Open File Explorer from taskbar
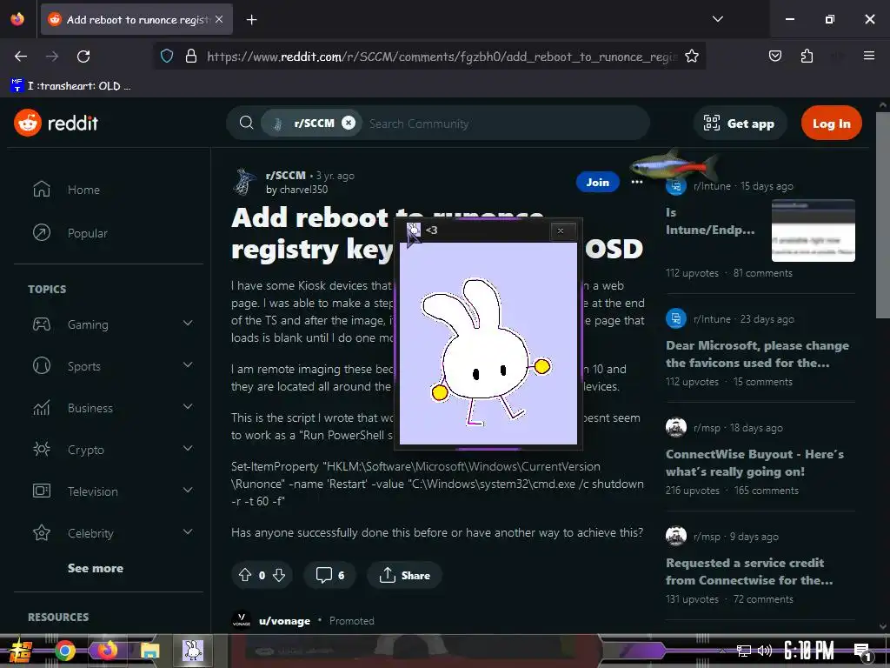The width and height of the screenshot is (890, 668). [149, 651]
